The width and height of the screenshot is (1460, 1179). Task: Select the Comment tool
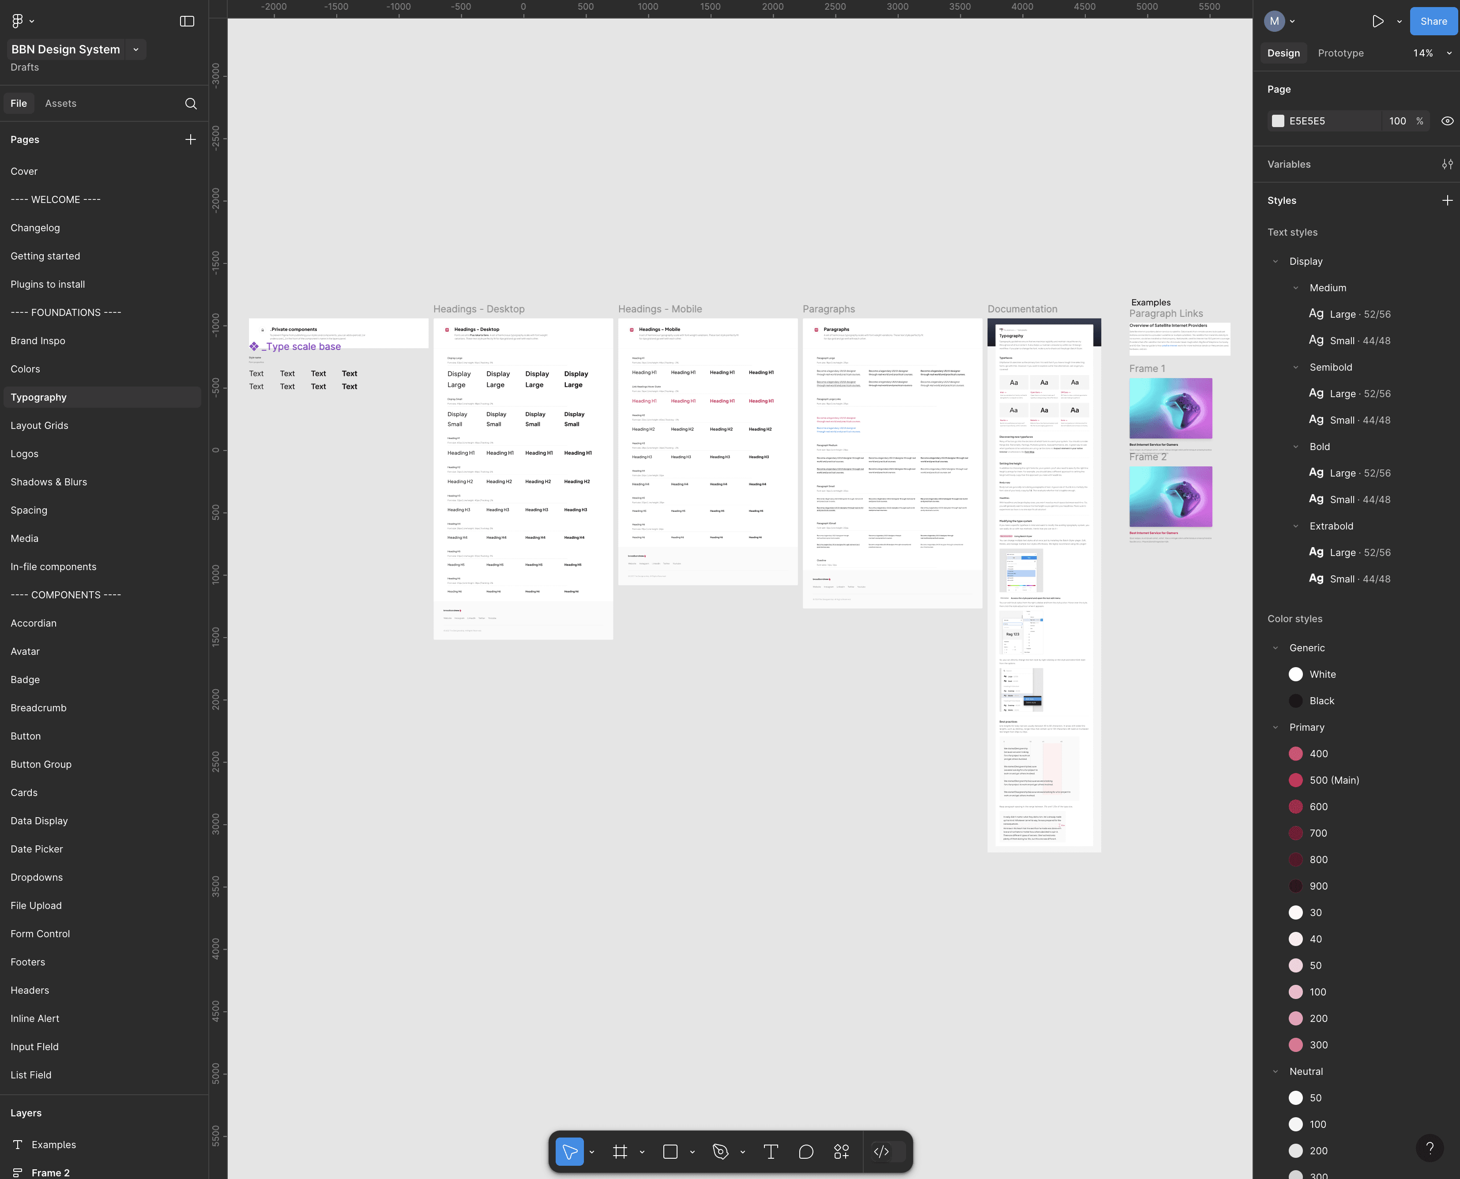[x=806, y=1151]
